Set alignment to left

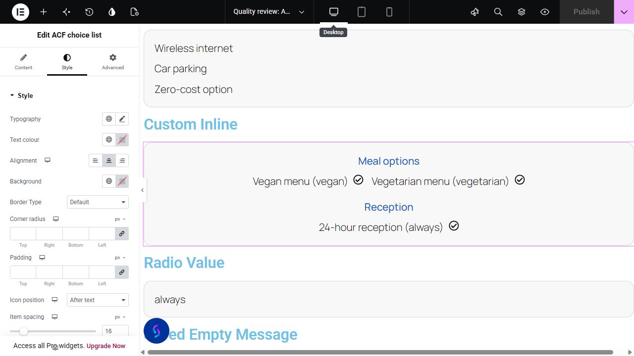pyautogui.click(x=96, y=161)
